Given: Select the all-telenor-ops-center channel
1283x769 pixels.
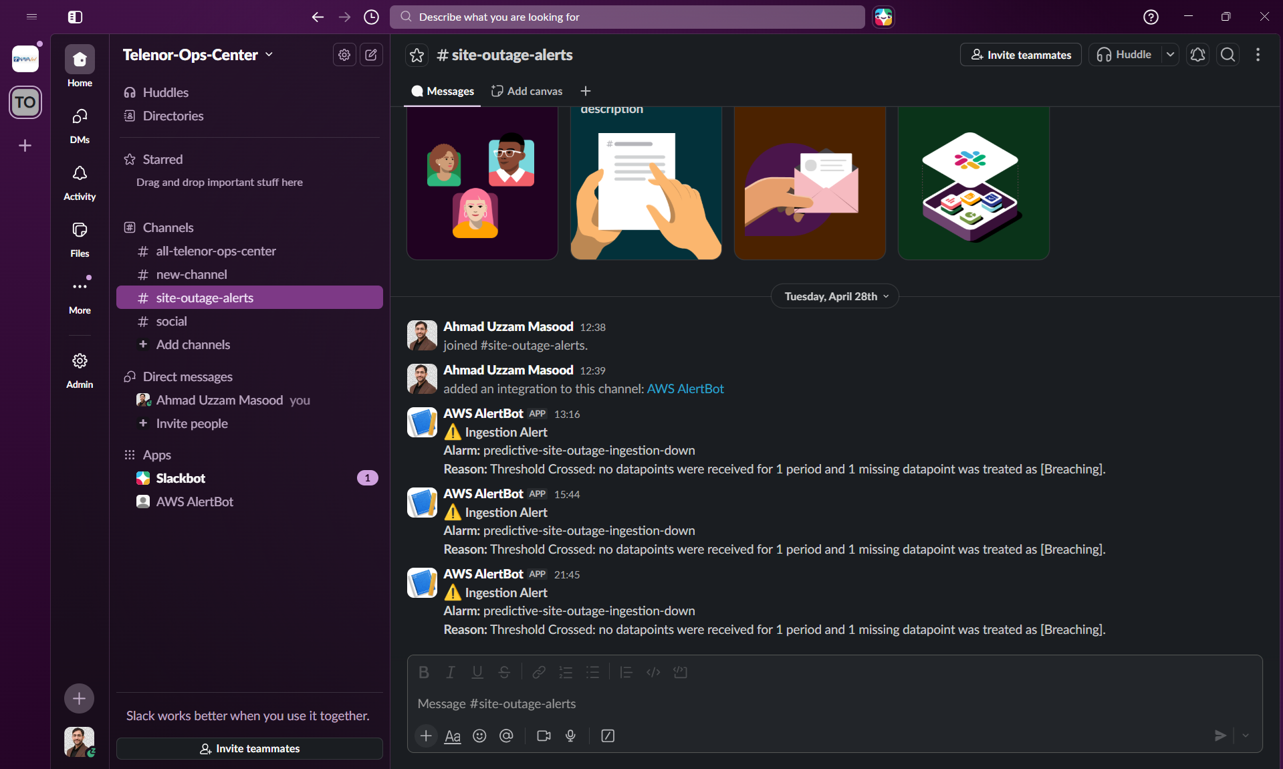Looking at the screenshot, I should 249,251.
